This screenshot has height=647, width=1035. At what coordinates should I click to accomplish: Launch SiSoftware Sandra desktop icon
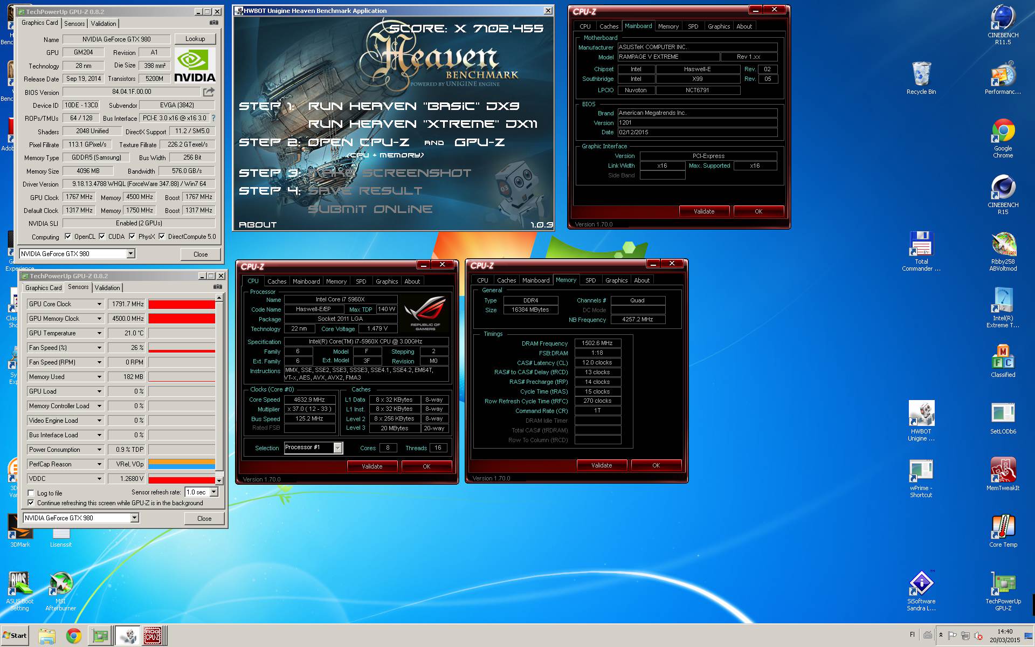(x=921, y=591)
